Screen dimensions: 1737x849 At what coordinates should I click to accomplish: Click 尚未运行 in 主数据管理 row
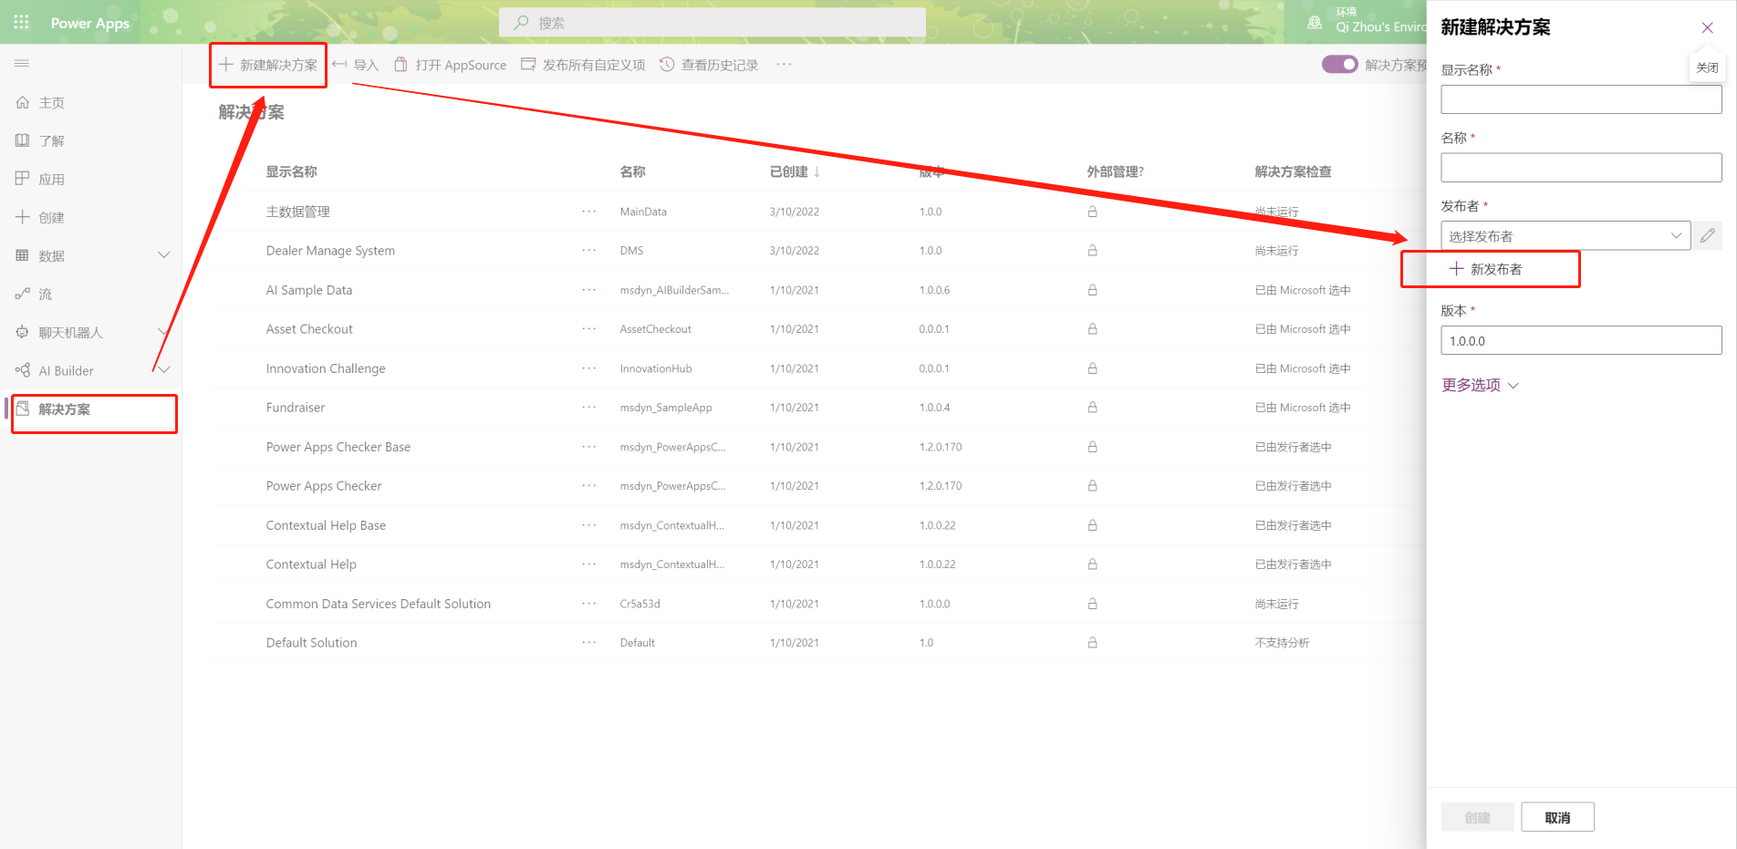click(x=1276, y=212)
